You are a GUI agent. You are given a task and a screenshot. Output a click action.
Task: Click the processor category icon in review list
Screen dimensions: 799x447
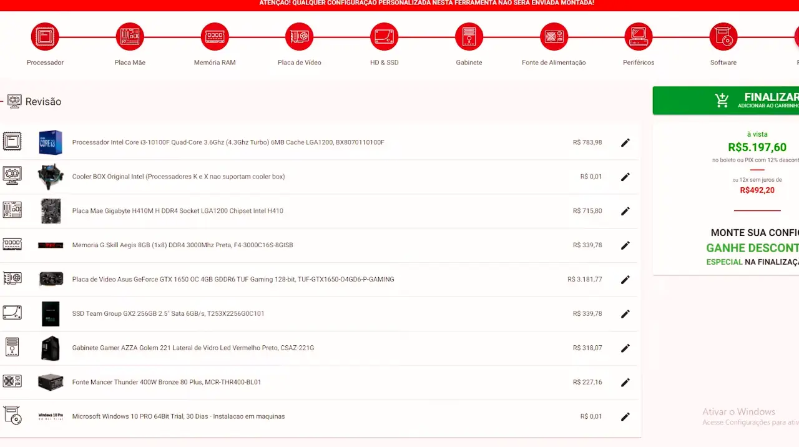point(12,141)
